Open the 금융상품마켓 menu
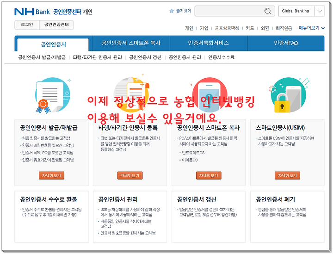The width and height of the screenshot is (333, 254). tap(227, 28)
